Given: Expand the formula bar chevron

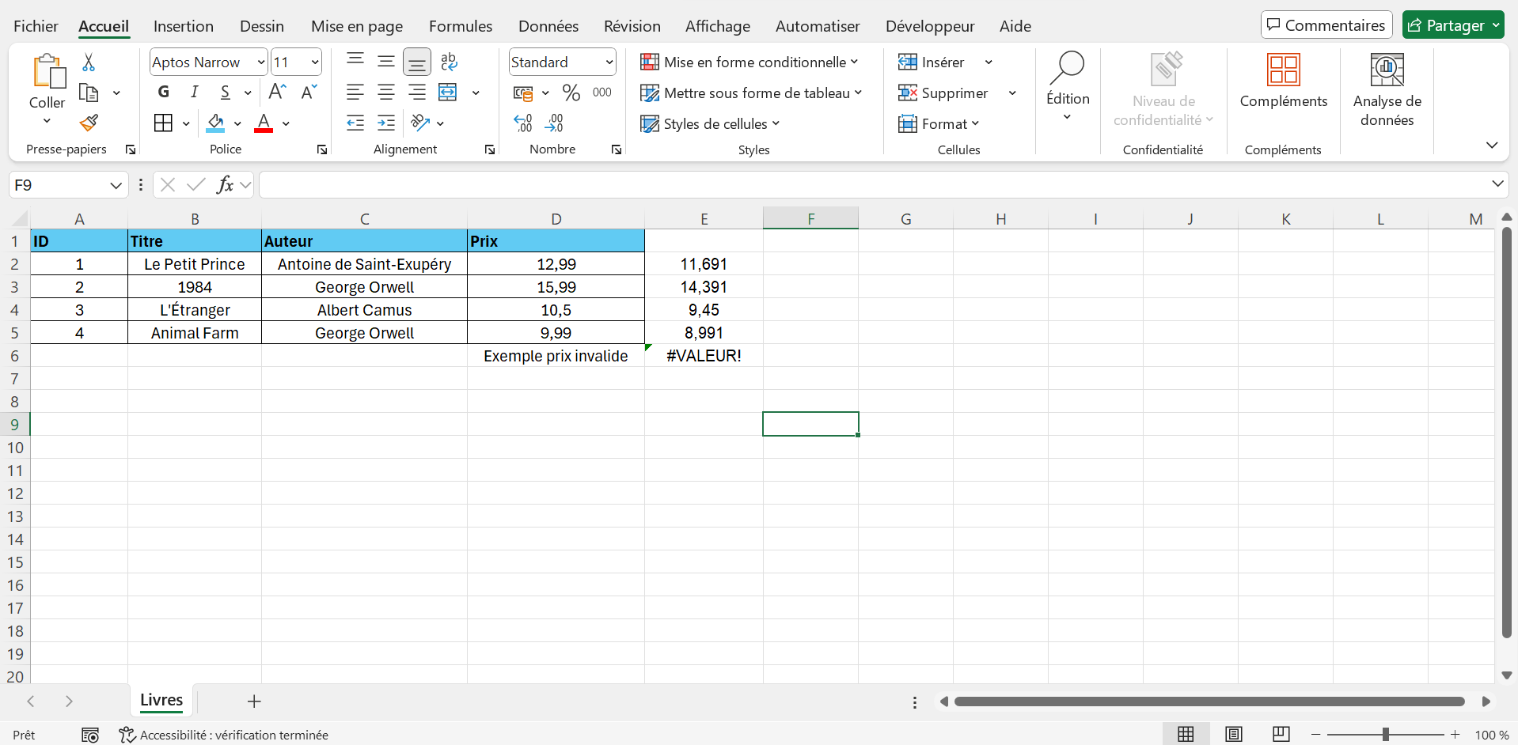Looking at the screenshot, I should pyautogui.click(x=1497, y=183).
